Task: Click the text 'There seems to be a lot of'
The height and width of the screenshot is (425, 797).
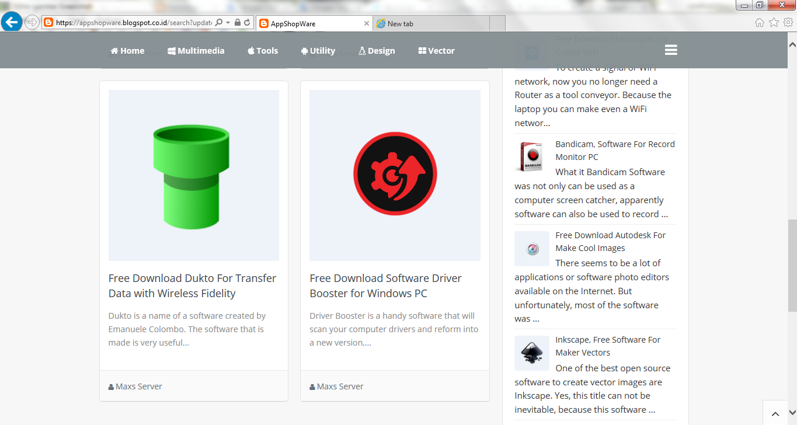Action: click(x=608, y=263)
